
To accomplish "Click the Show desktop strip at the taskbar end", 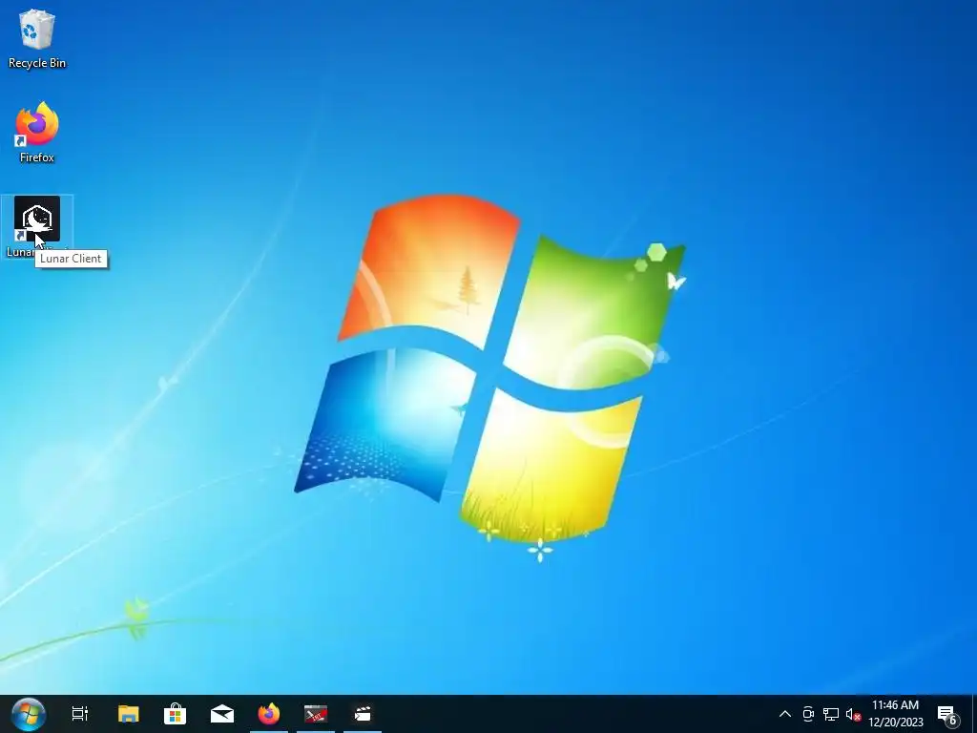I will 974,714.
